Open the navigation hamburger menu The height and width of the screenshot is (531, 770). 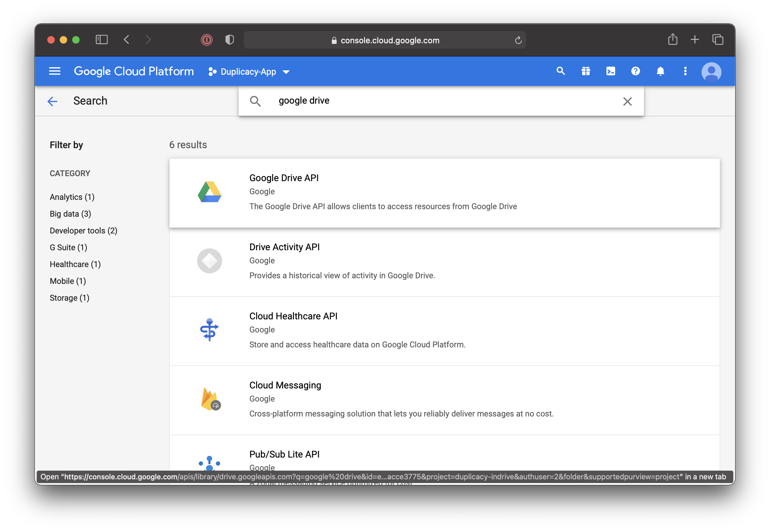coord(54,71)
